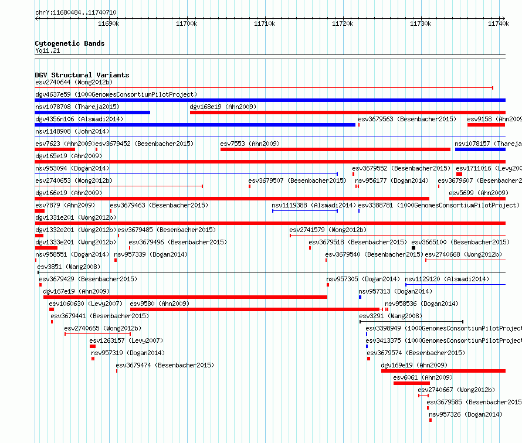Screen dimensions: 522x443
Task: Open esv3679574 (Besenbacher2015) label
Action: click(416, 353)
